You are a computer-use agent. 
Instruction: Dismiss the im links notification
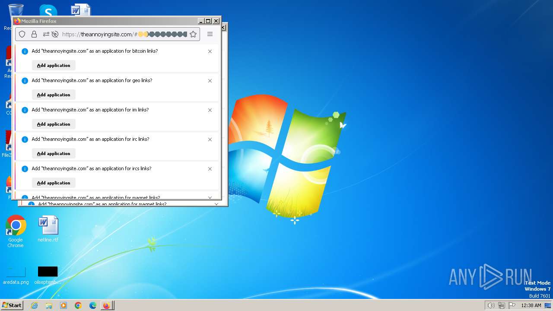pyautogui.click(x=210, y=110)
